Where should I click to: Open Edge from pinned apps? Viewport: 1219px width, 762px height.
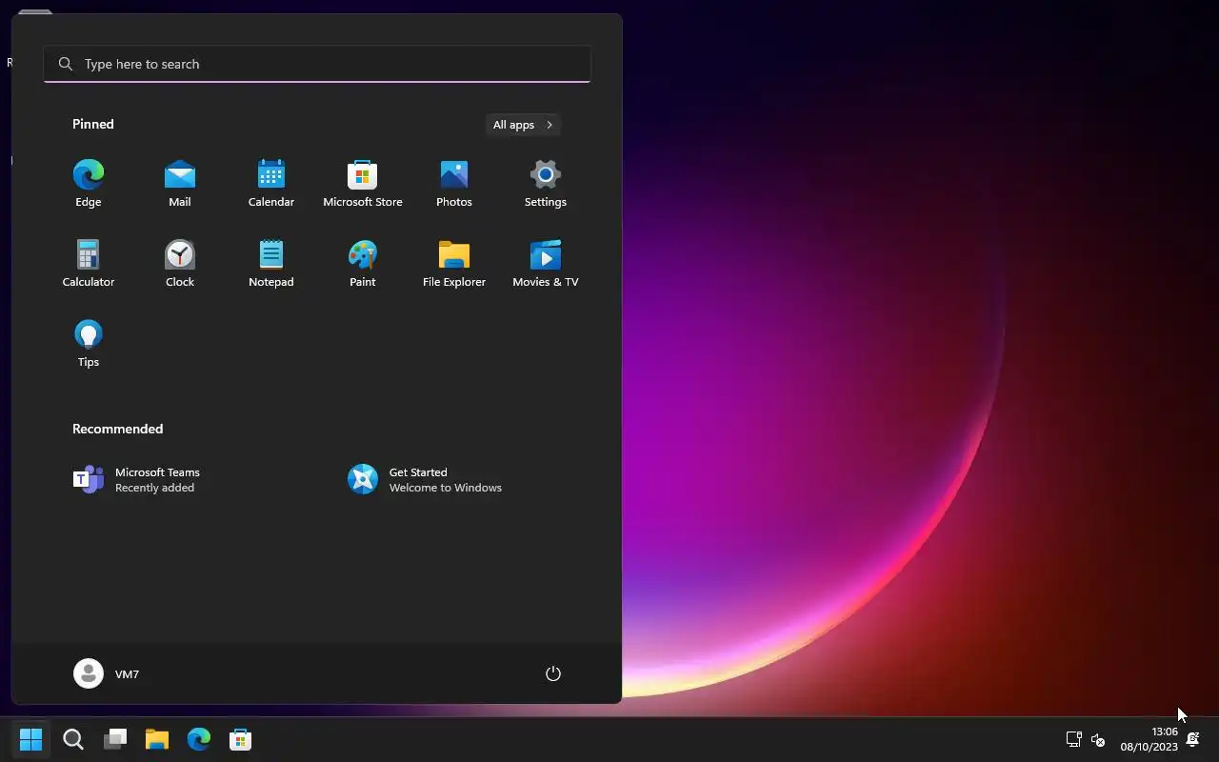pyautogui.click(x=89, y=183)
